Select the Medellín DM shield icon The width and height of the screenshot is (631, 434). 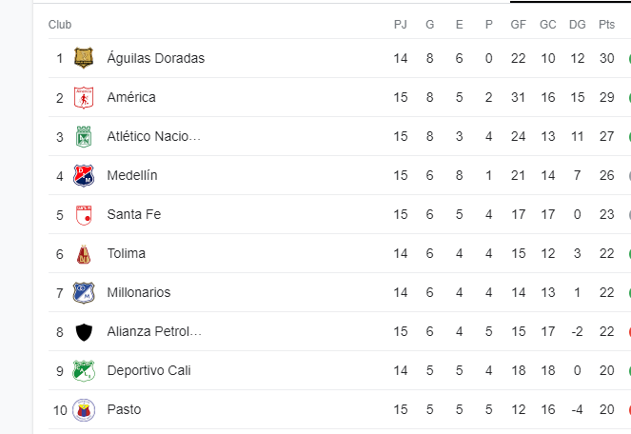[84, 175]
